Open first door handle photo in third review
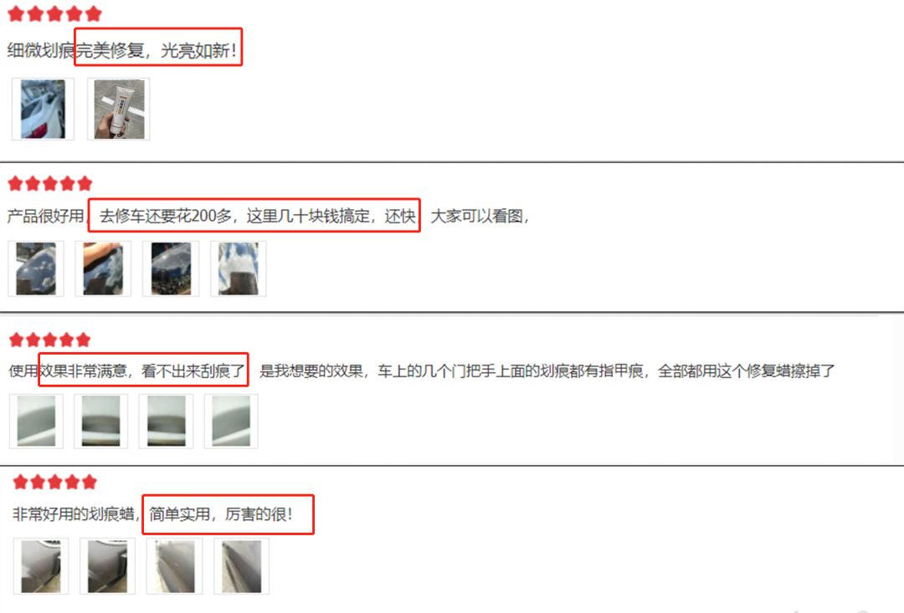The image size is (904, 613). coord(36,421)
